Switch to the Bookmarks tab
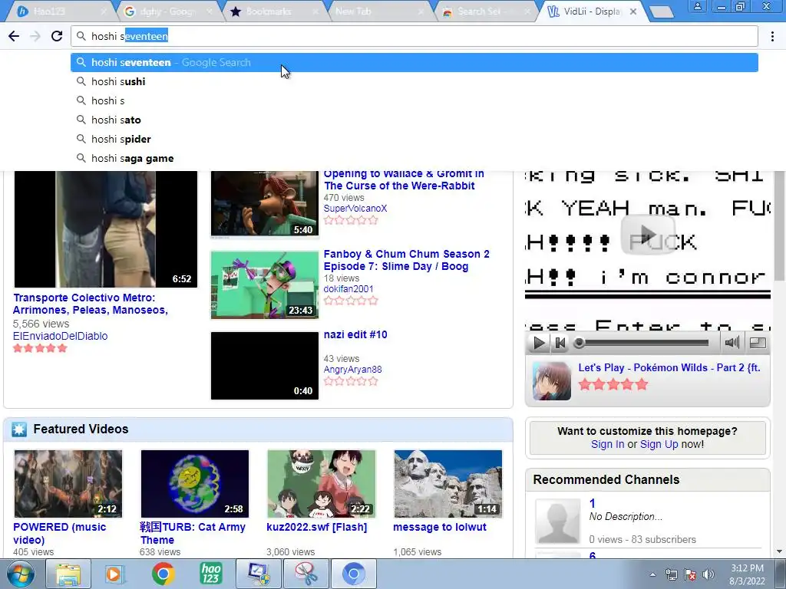 point(274,12)
